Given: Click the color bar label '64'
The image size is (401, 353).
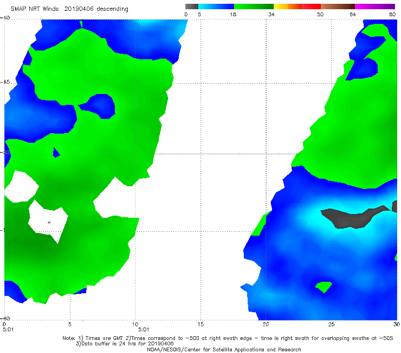Looking at the screenshot, I should [x=353, y=14].
